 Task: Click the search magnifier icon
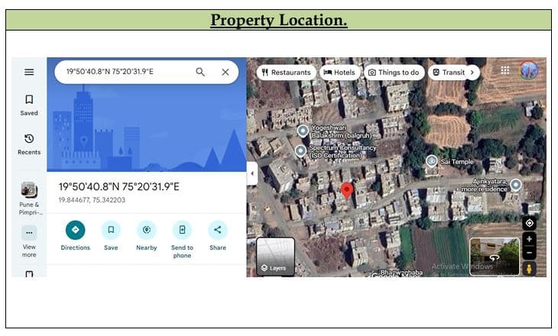click(x=200, y=73)
